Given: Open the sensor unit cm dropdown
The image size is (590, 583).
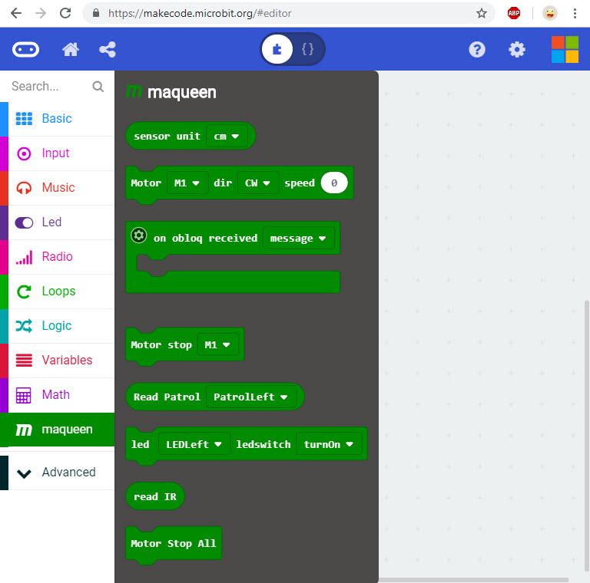Looking at the screenshot, I should point(227,137).
